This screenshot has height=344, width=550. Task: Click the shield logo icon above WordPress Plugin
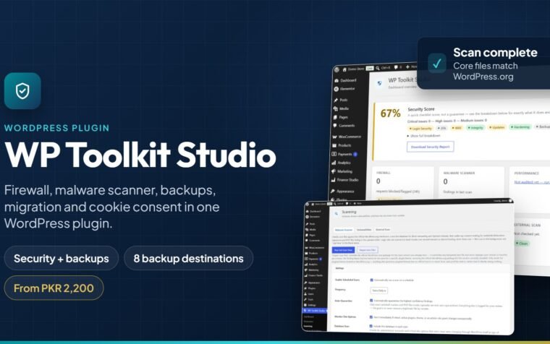[22, 91]
